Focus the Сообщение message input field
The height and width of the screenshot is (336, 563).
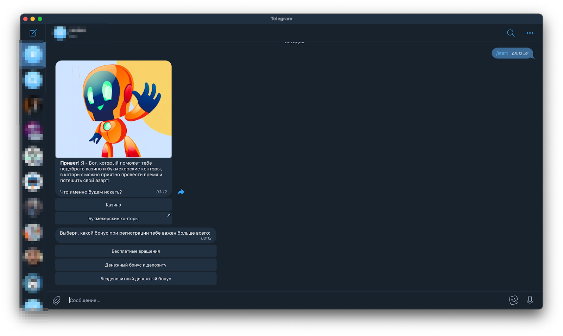tap(285, 300)
